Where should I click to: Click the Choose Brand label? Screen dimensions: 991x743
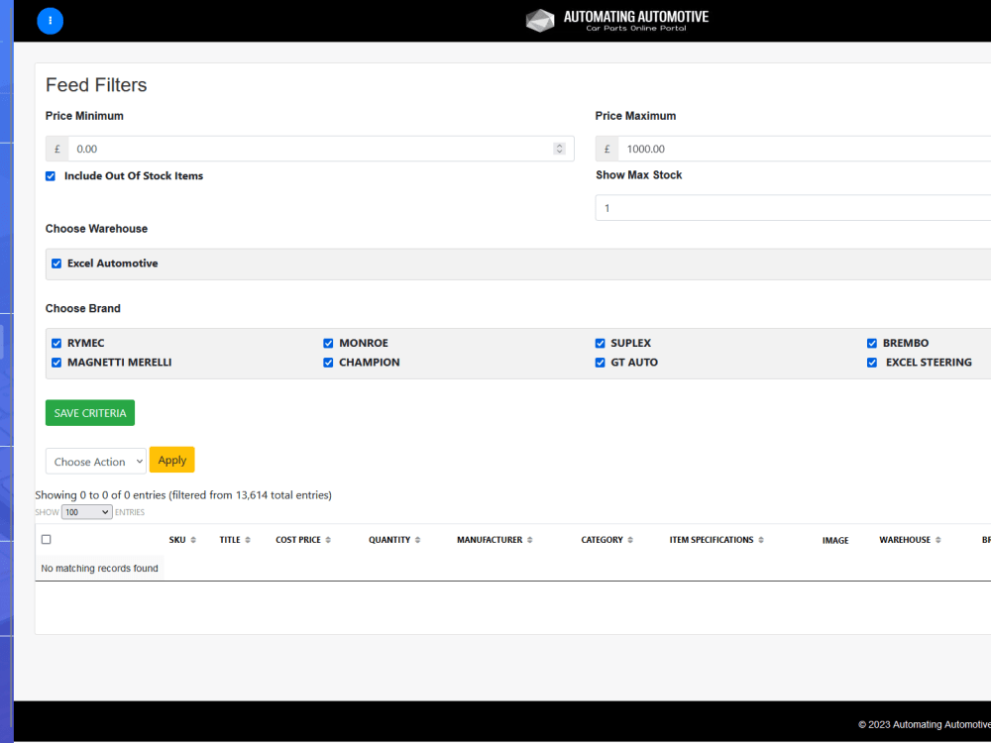coord(83,308)
